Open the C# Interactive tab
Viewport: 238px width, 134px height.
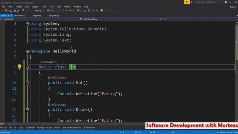89,128
